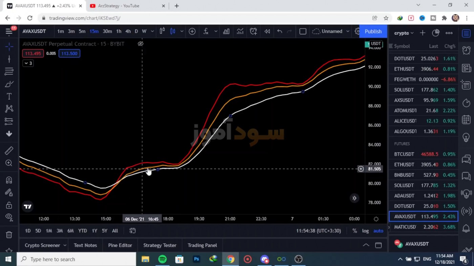Open the calendar sidebar icon
This screenshot has width=474, height=266.
pos(466,120)
